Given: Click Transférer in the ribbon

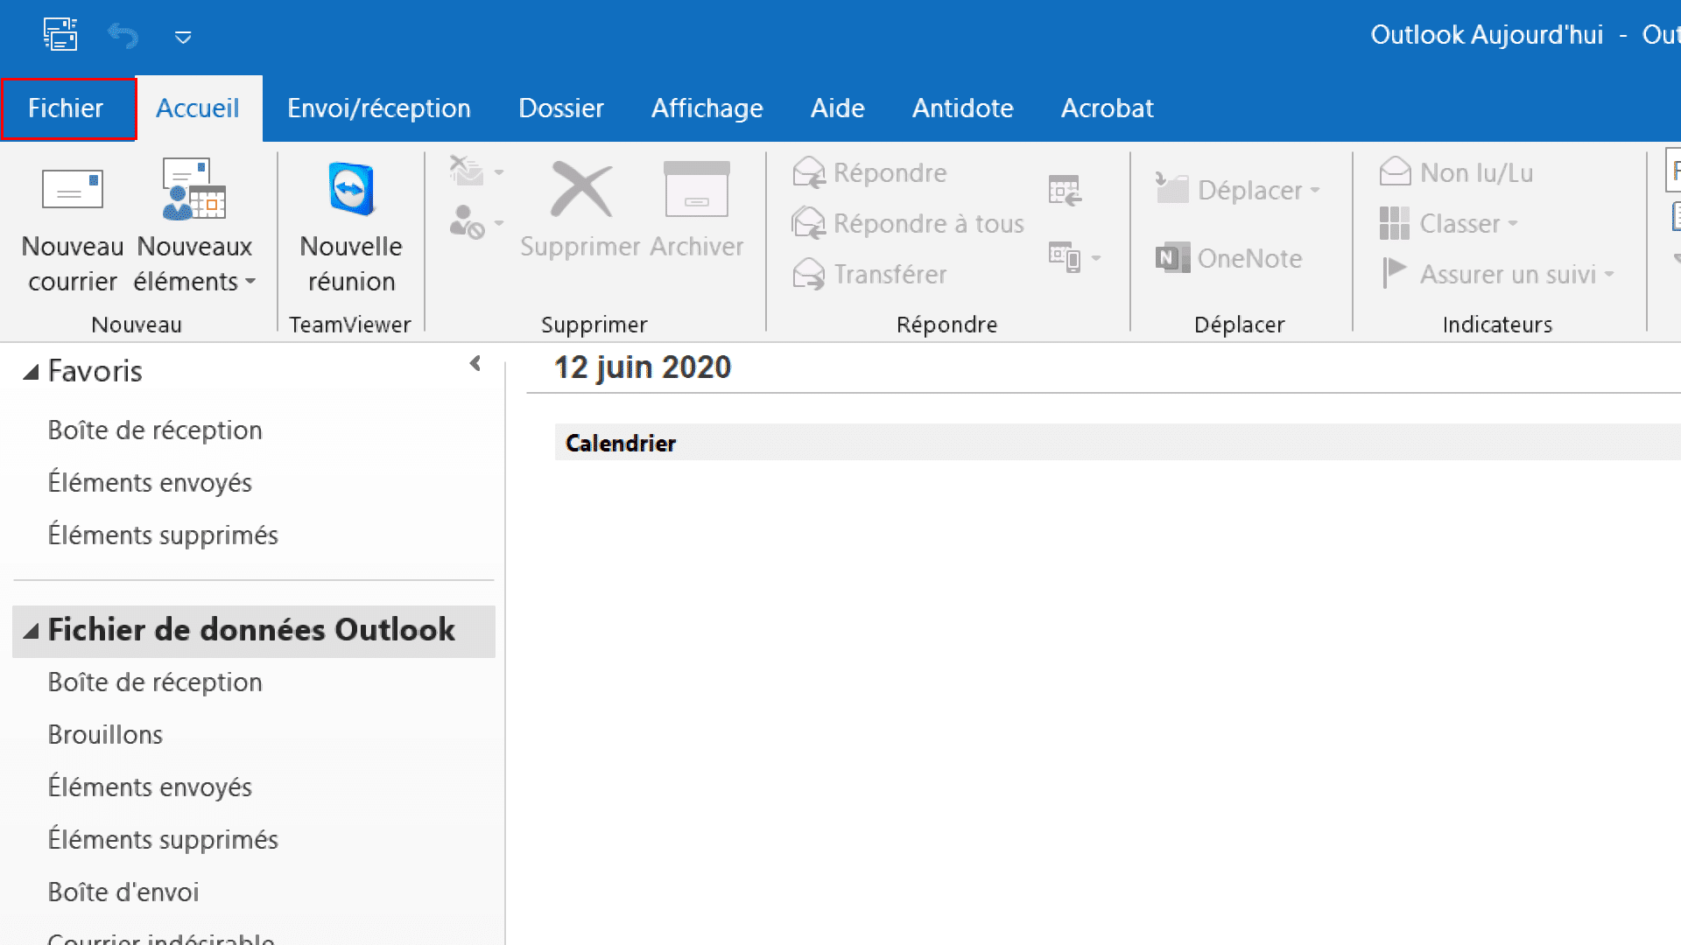Looking at the screenshot, I should tap(869, 275).
